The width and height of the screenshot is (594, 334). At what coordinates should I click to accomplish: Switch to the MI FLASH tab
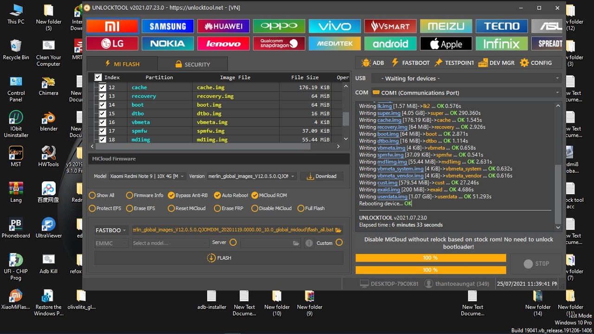click(x=122, y=64)
